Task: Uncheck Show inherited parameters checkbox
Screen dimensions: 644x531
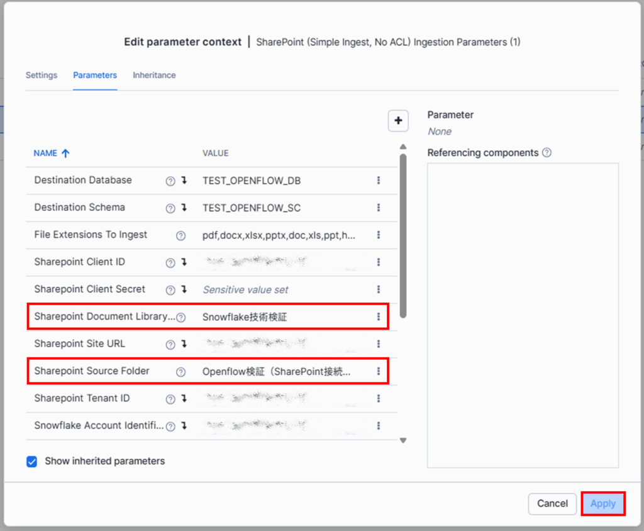Action: (31, 462)
